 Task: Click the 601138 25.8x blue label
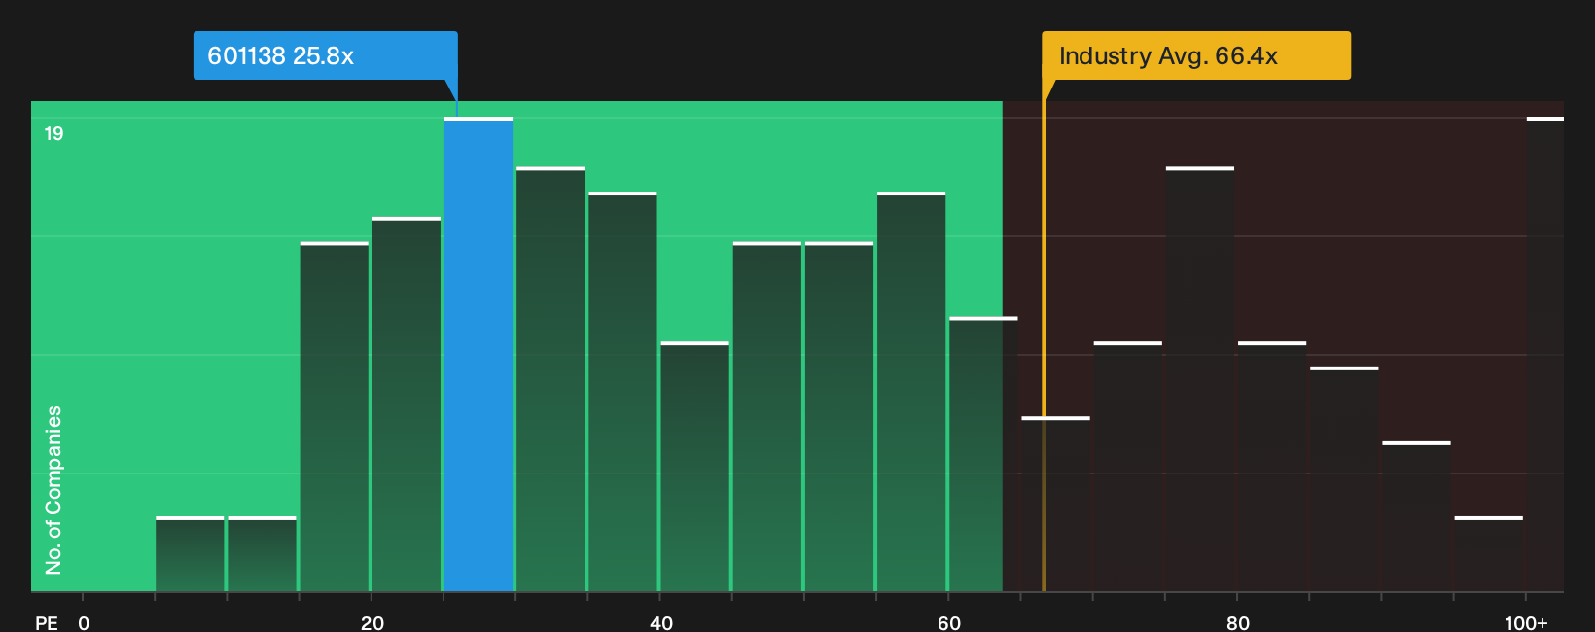(325, 55)
